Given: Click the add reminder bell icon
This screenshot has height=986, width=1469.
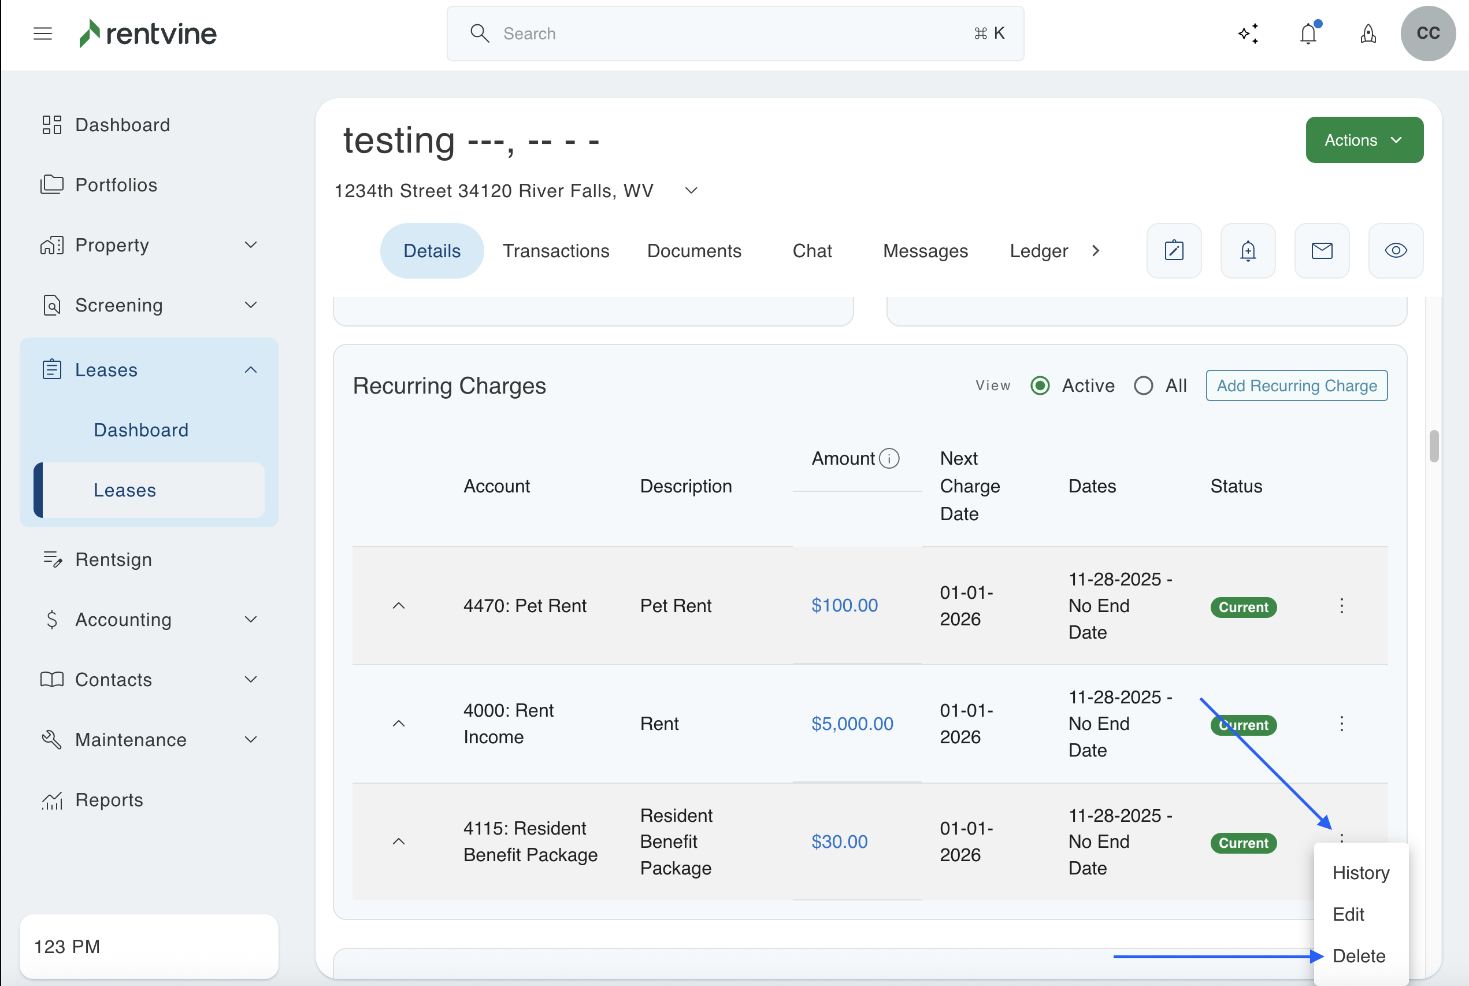Looking at the screenshot, I should [1248, 251].
